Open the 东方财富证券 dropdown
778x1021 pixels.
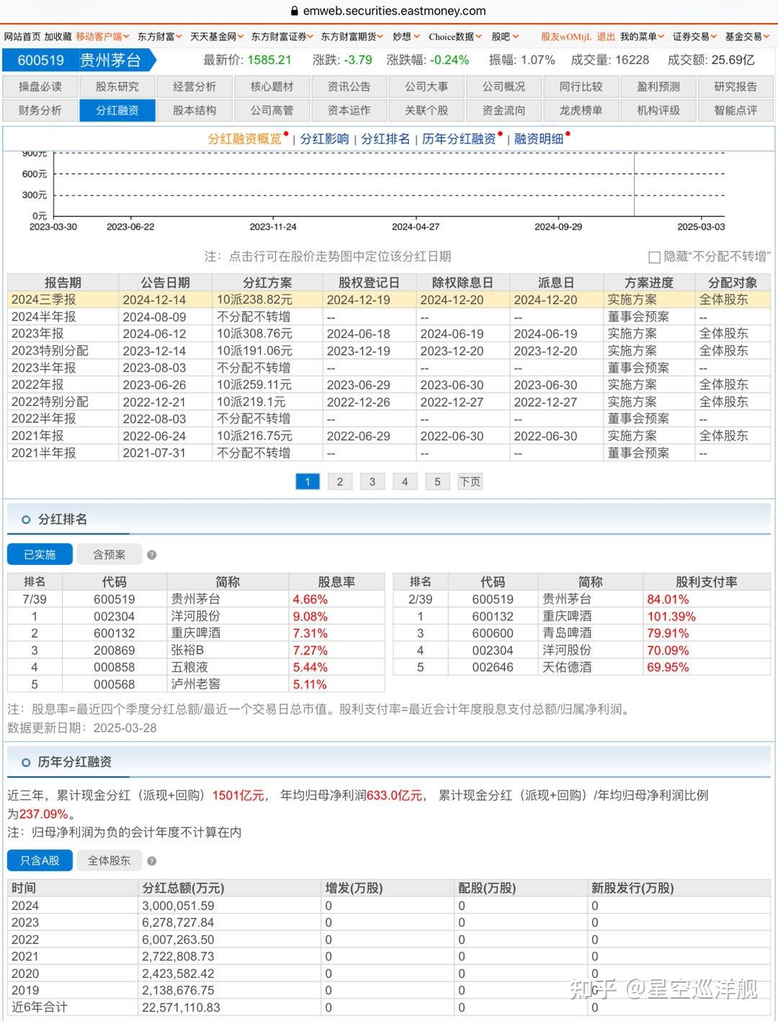(282, 37)
